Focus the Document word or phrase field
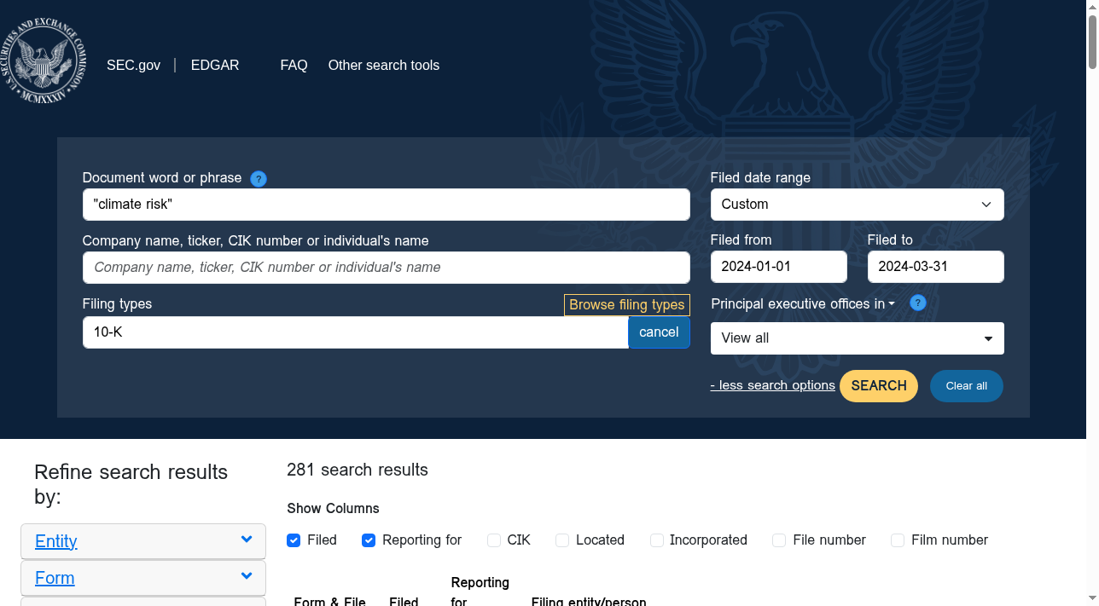Image resolution: width=1099 pixels, height=606 pixels. [x=387, y=205]
